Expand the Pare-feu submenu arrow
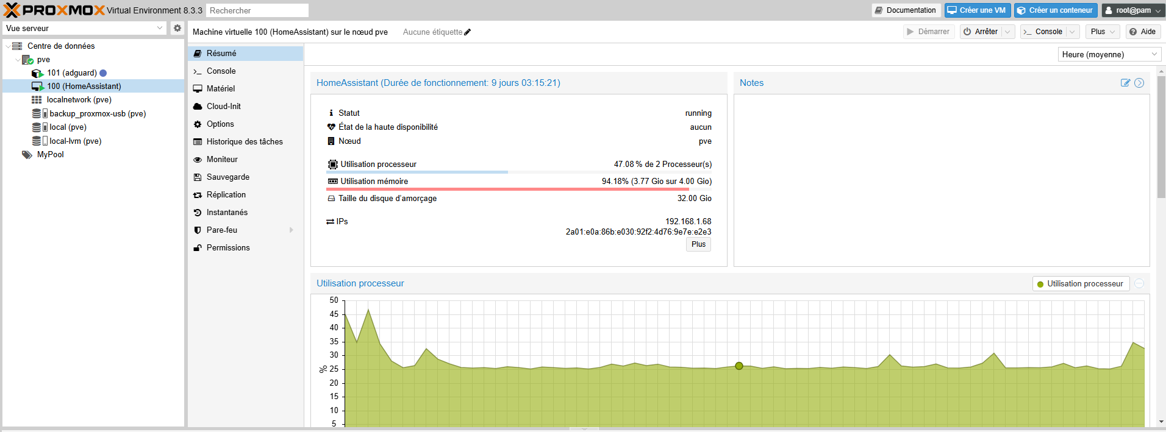 pyautogui.click(x=291, y=230)
